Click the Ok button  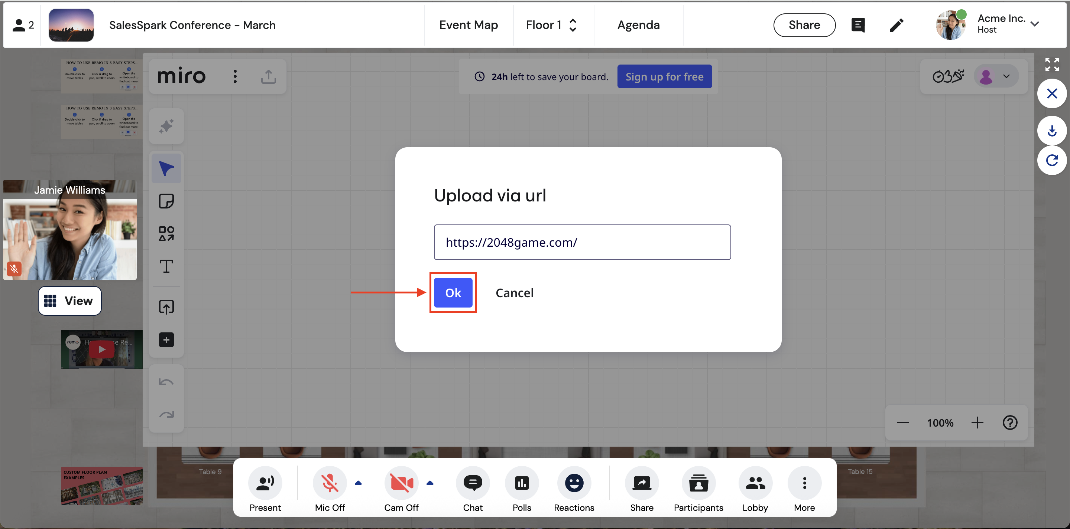coord(453,292)
